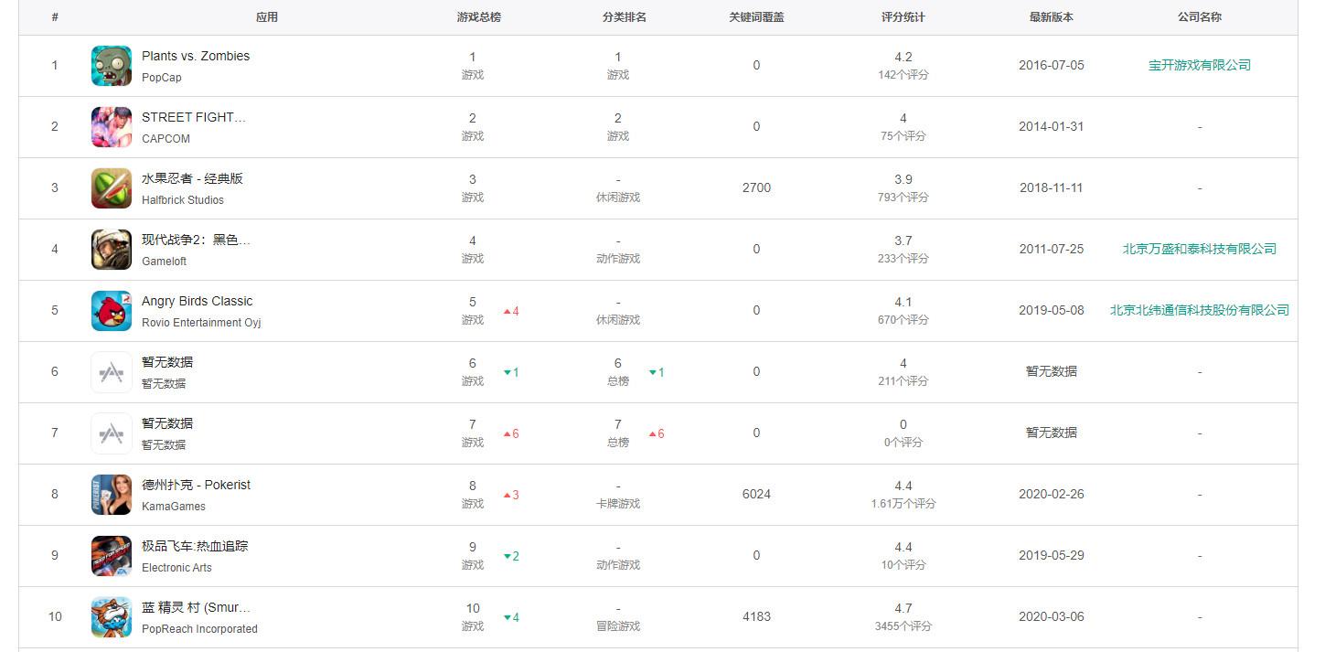The height and width of the screenshot is (652, 1325).
Task: Open the Street Fighter app icon
Action: pos(112,127)
